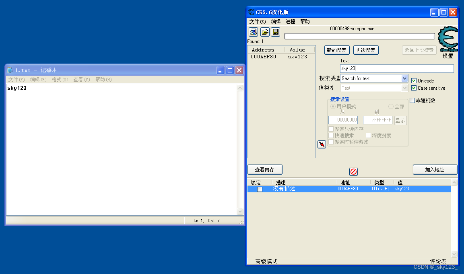Open the 文件 menu in Cheat Engine
The height and width of the screenshot is (274, 464).
tap(258, 22)
